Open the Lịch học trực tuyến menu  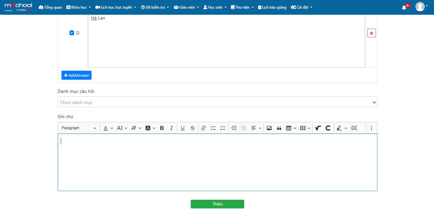point(116,7)
